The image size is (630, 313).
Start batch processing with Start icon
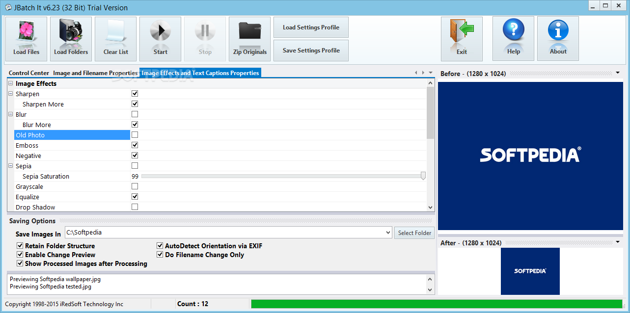[160, 39]
